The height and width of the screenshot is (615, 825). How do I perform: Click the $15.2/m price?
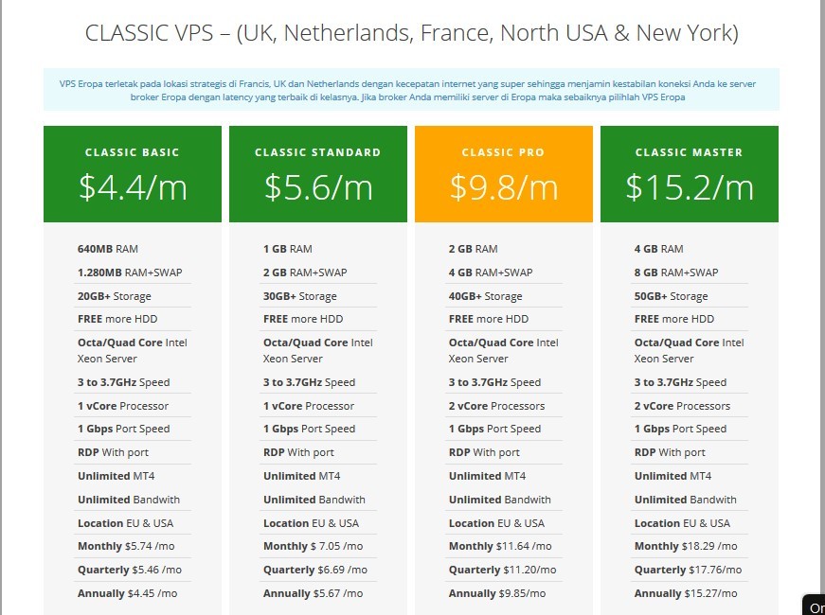coord(689,187)
